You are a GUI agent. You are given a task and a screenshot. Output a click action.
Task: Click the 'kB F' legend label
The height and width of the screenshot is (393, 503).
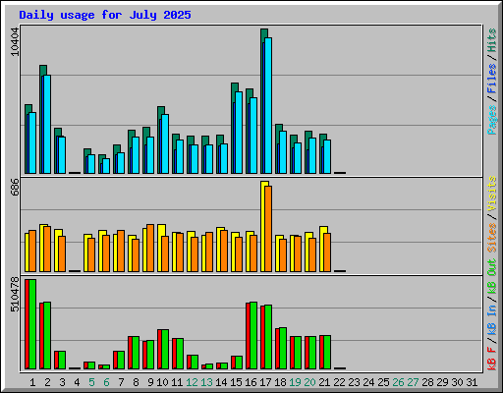[x=492, y=359]
